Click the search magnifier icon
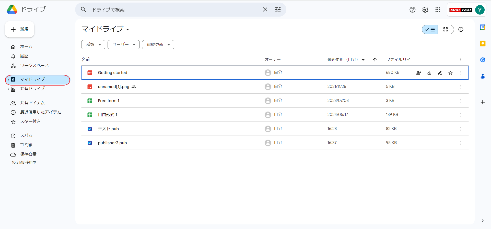Image resolution: width=491 pixels, height=229 pixels. (x=83, y=9)
